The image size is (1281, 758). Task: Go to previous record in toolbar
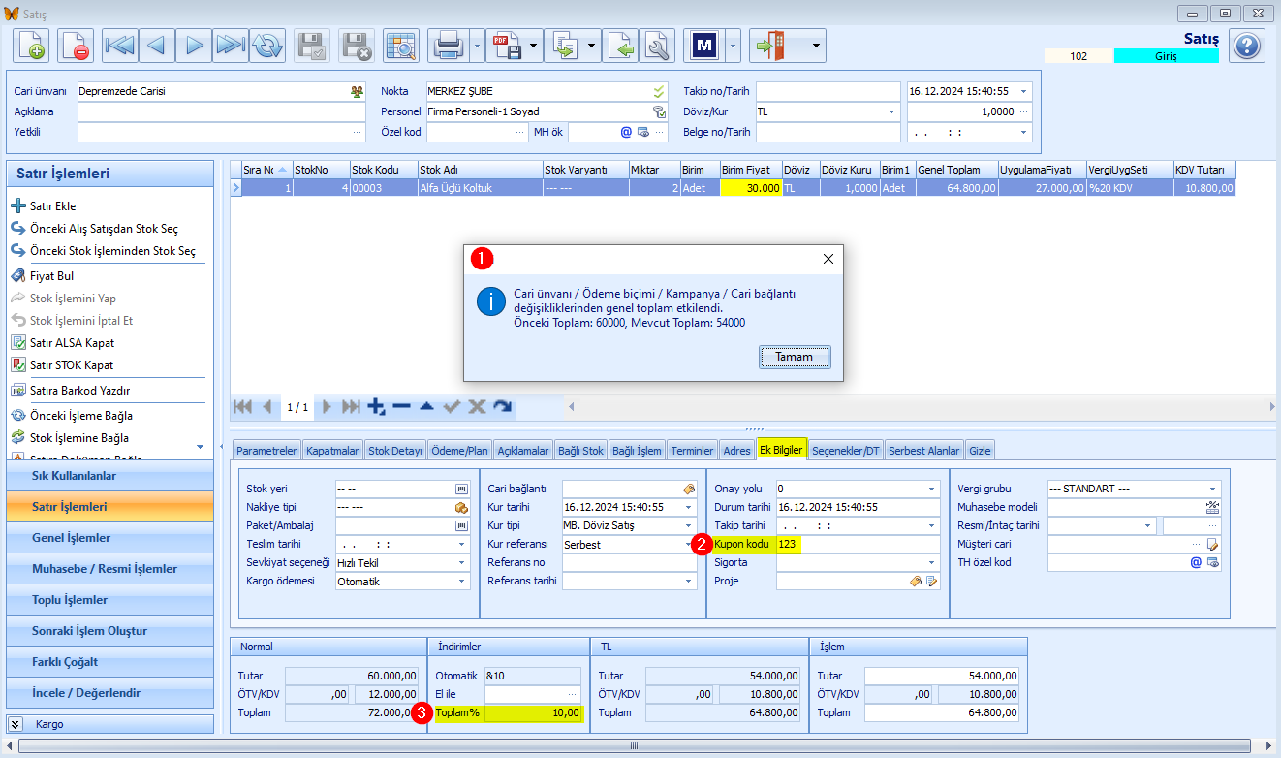157,45
